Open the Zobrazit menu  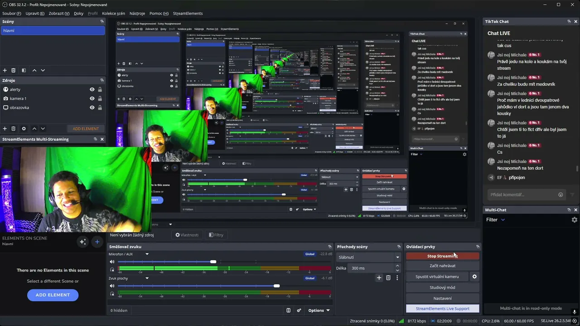pyautogui.click(x=59, y=14)
